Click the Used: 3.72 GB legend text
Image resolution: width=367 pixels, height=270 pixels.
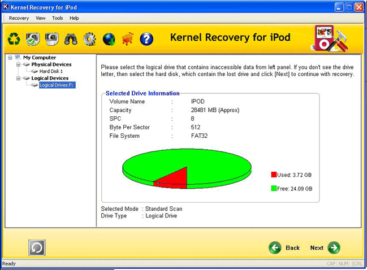pos(294,175)
